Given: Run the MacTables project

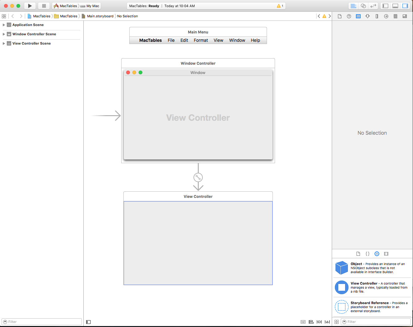Looking at the screenshot, I should 30,6.
